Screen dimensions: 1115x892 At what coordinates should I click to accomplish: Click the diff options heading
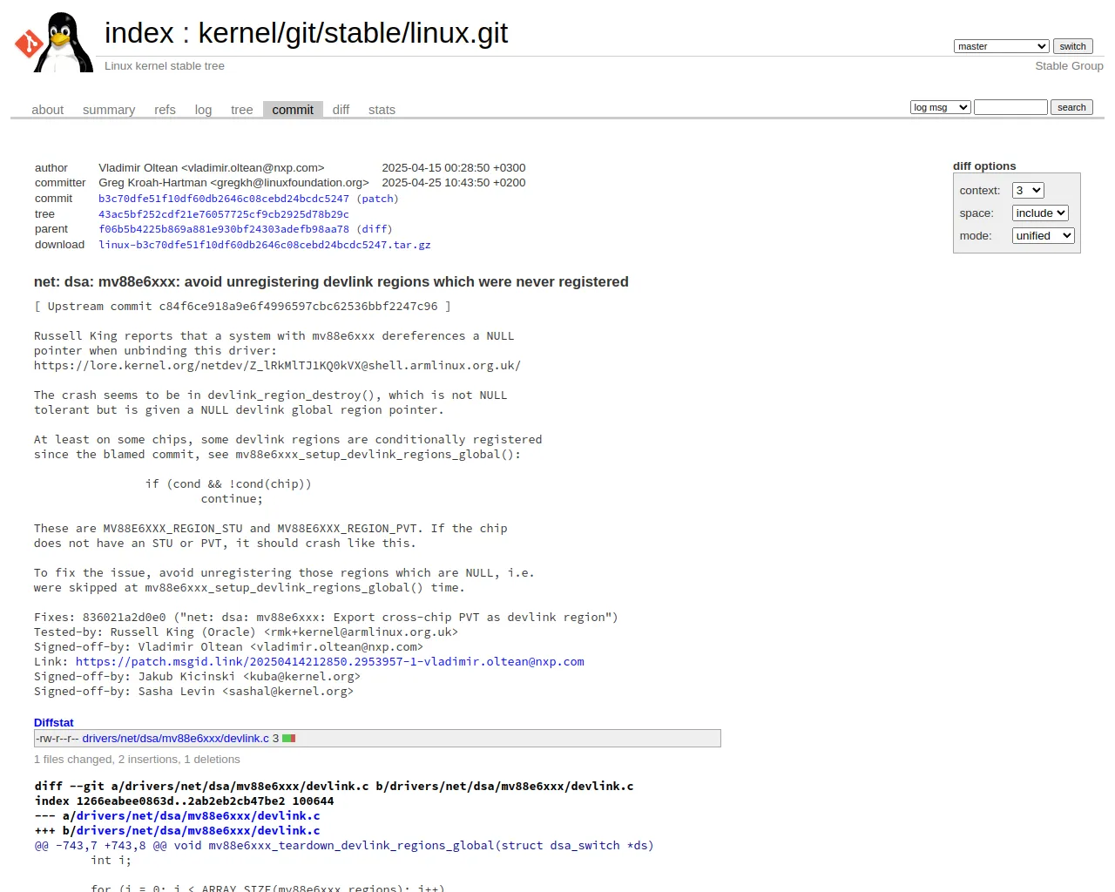984,166
